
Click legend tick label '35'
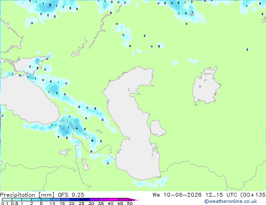coord(101,203)
